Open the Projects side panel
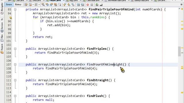184x103 pixels. pos(2,49)
